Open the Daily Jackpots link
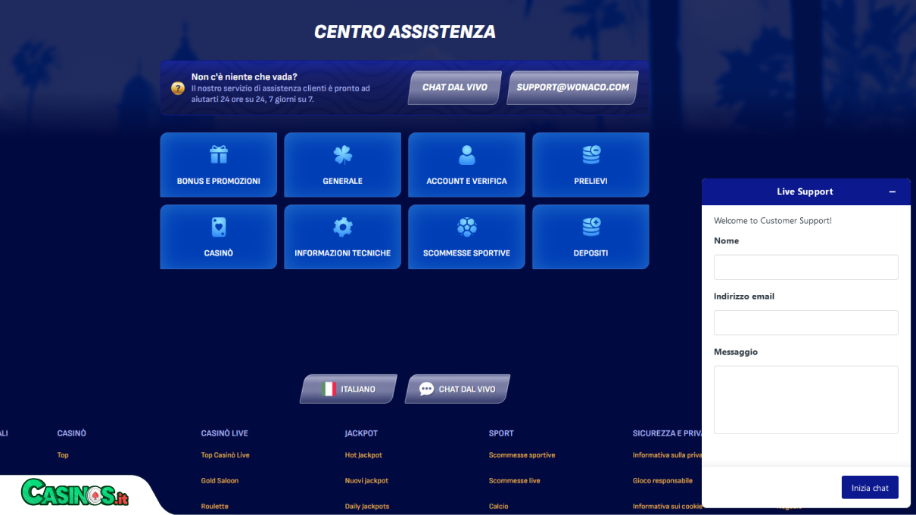Image resolution: width=916 pixels, height=515 pixels. coord(366,507)
